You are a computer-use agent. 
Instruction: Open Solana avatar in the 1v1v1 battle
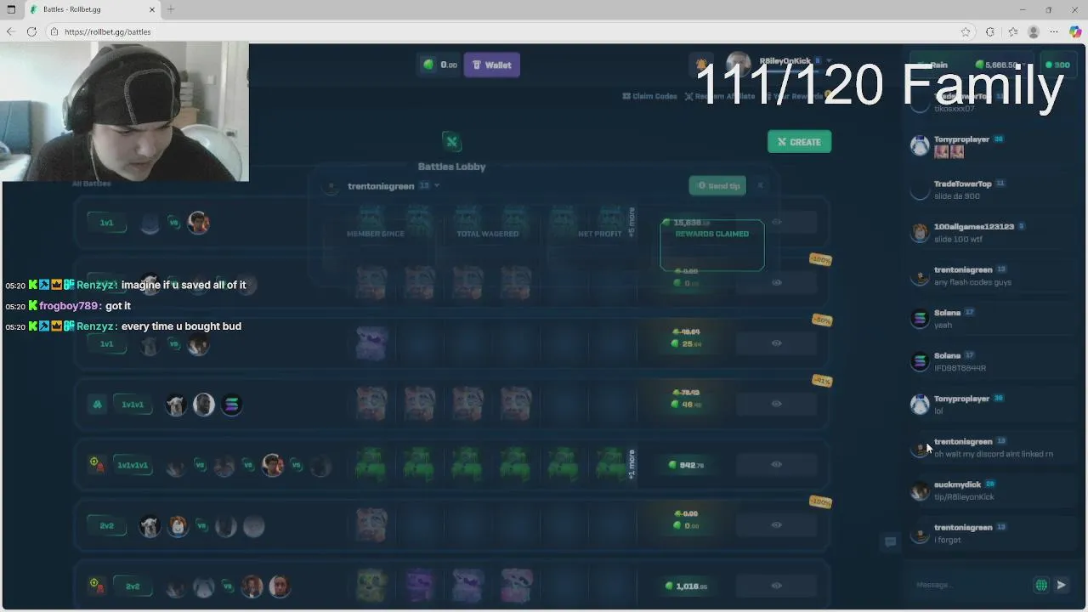231,405
